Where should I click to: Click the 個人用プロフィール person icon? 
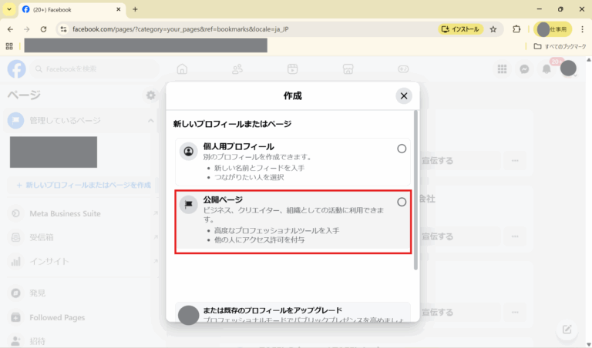pyautogui.click(x=188, y=151)
